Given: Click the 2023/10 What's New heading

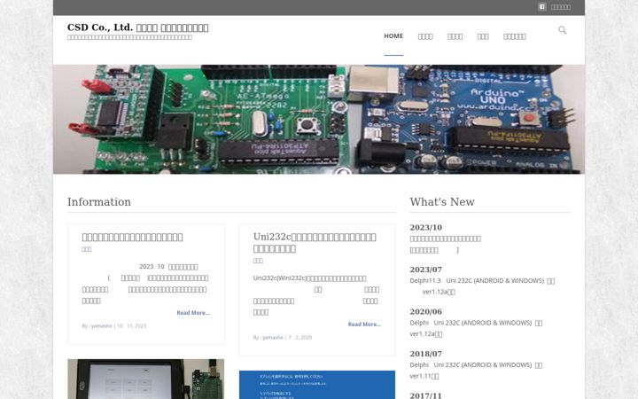Looking at the screenshot, I should [x=425, y=227].
